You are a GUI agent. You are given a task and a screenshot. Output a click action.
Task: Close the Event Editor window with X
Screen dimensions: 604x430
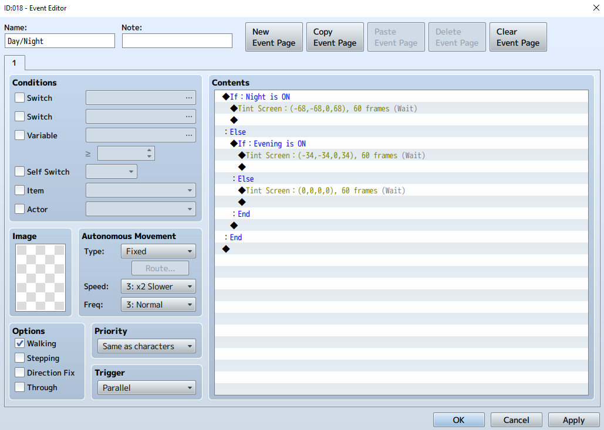(596, 8)
